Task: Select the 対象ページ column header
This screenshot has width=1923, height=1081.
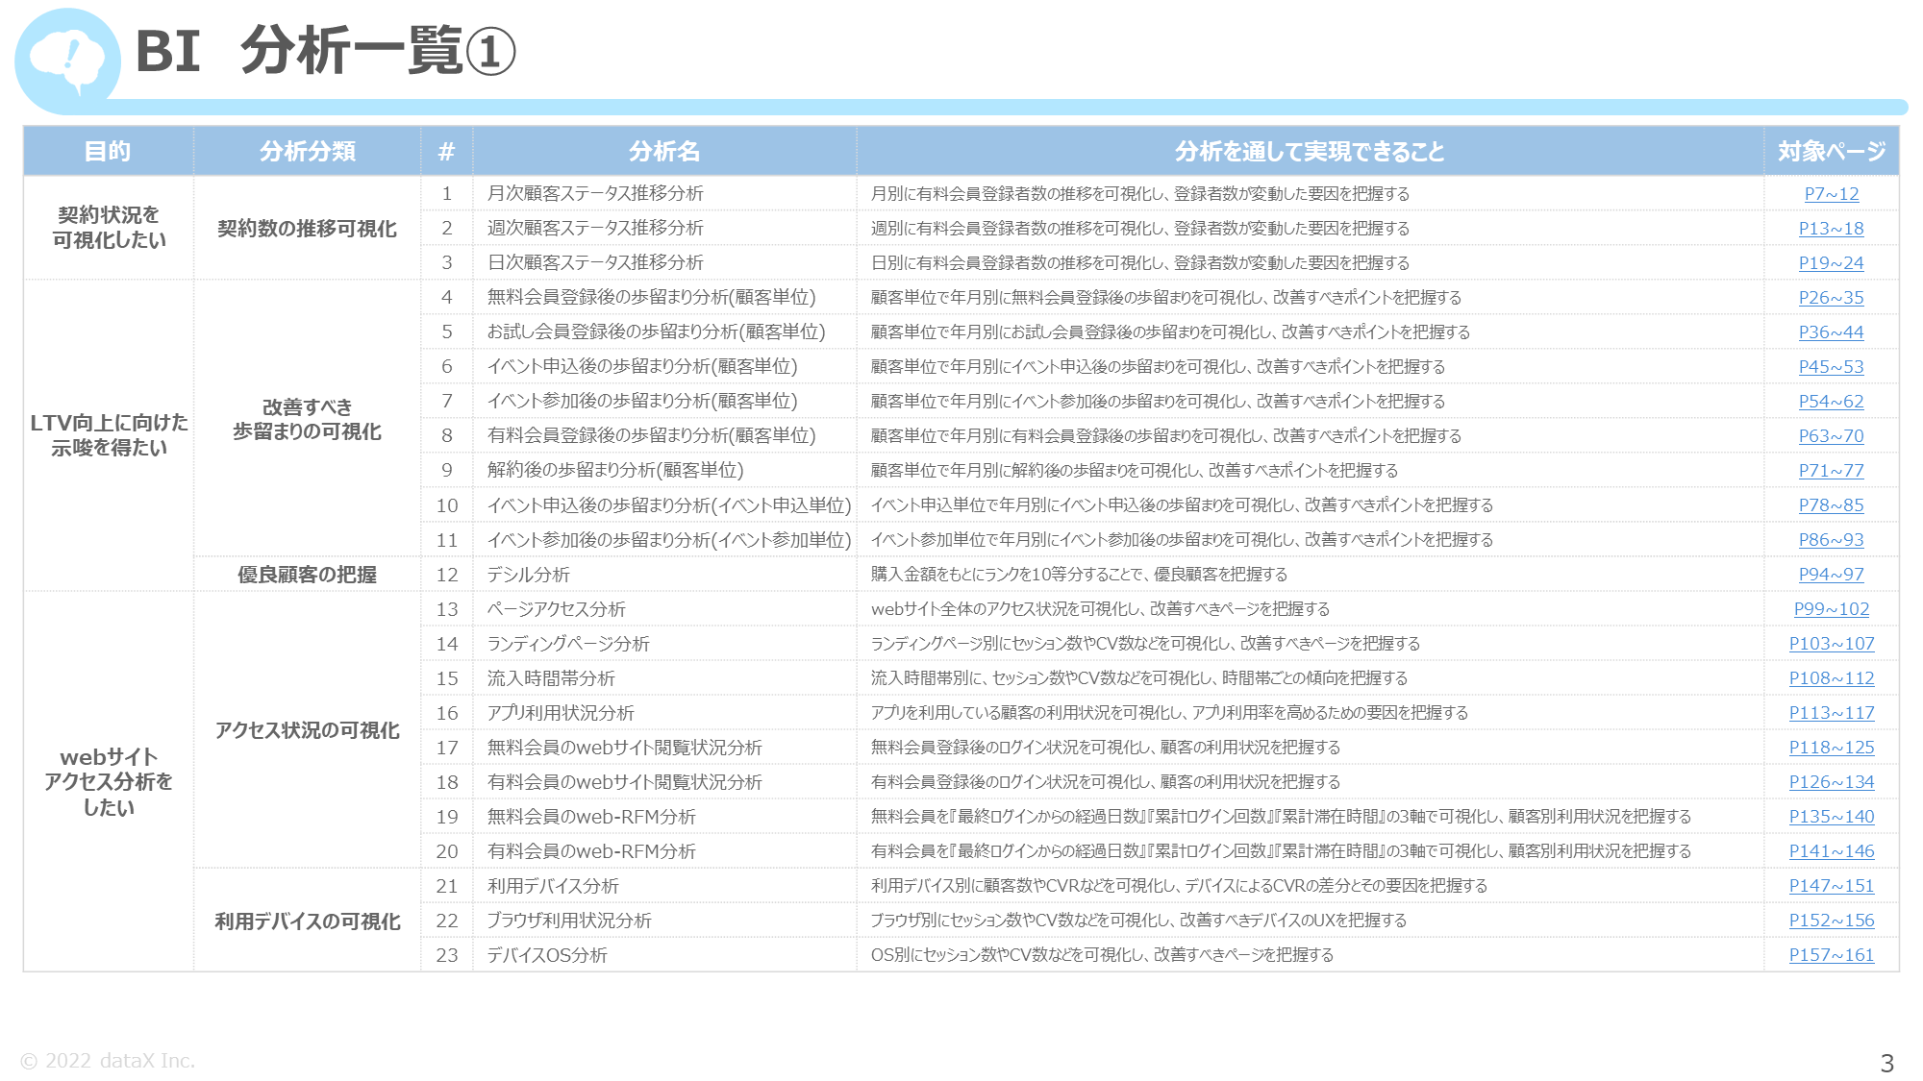Action: pyautogui.click(x=1831, y=151)
